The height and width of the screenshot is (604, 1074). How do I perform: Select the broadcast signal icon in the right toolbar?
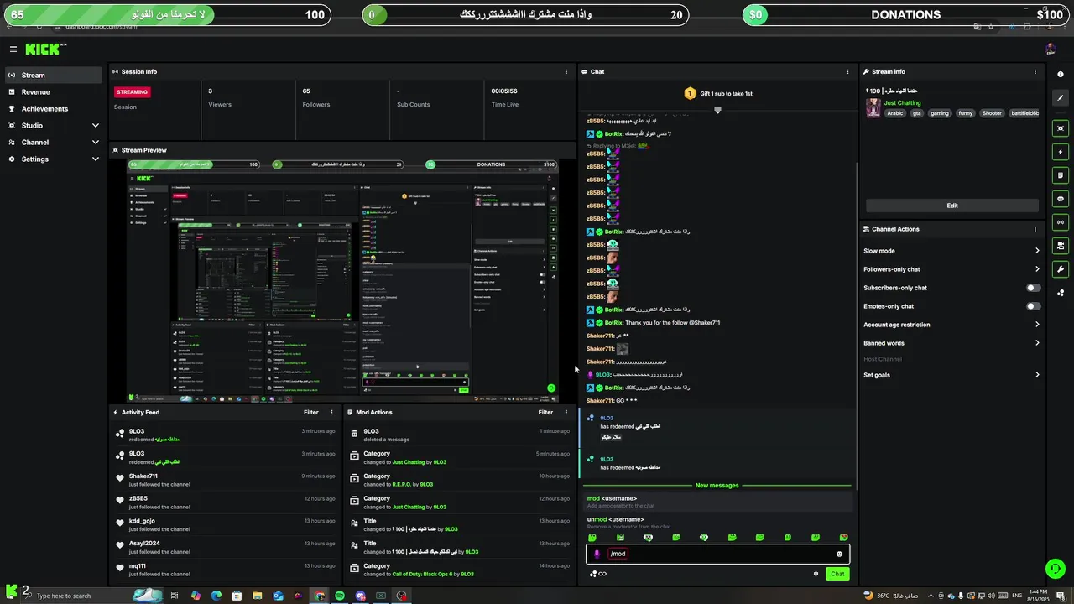pyautogui.click(x=1061, y=222)
